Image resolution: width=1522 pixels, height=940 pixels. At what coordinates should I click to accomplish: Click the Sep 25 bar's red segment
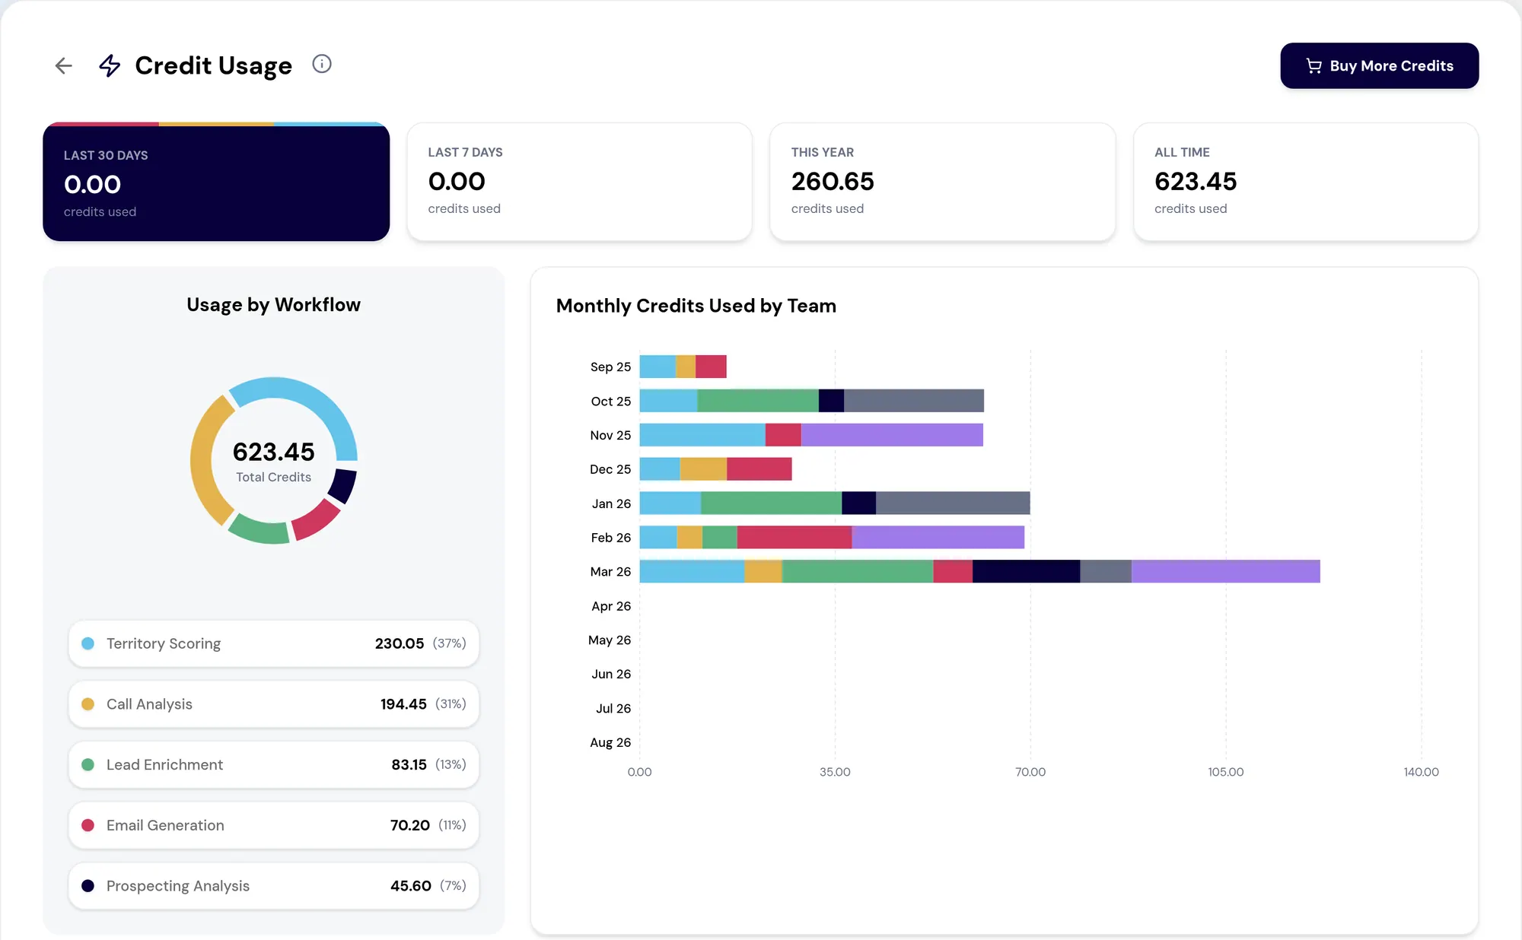click(711, 367)
